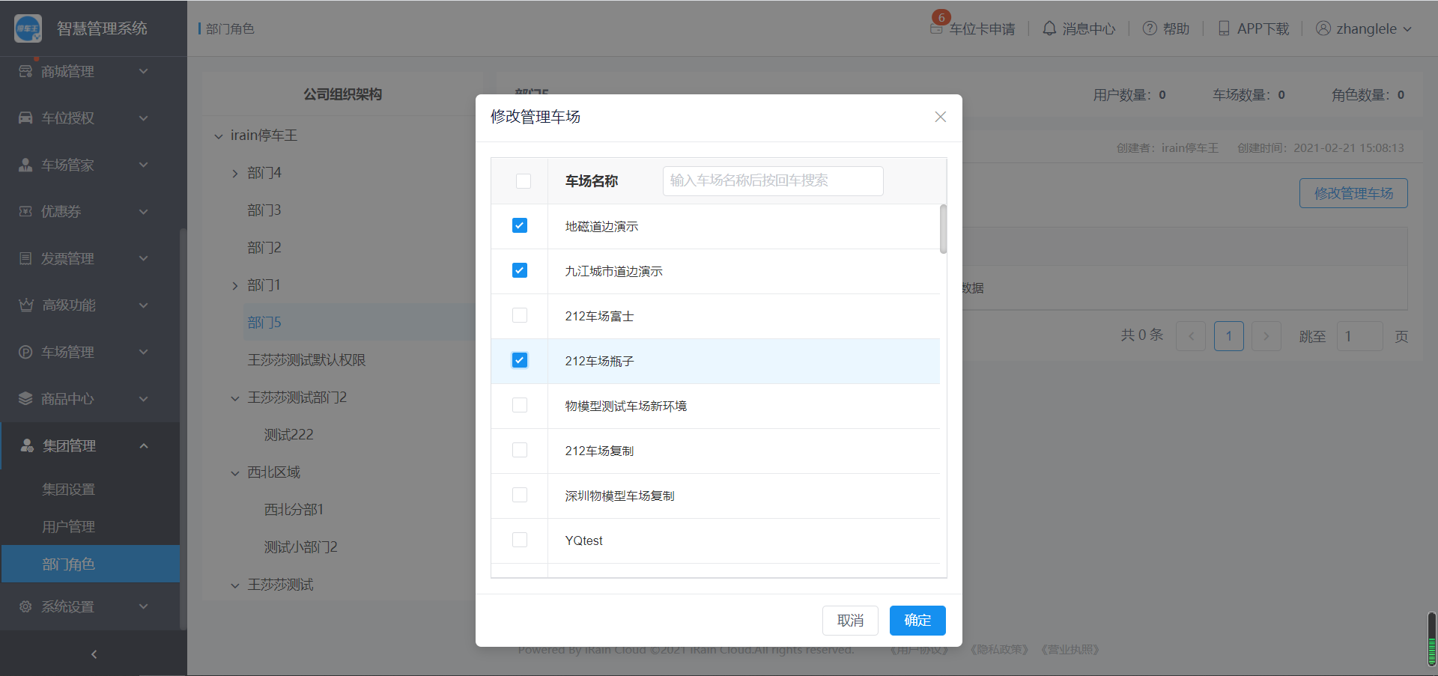1438x676 pixels.
Task: Click the 修改管理车场 button
Action: tap(1353, 193)
